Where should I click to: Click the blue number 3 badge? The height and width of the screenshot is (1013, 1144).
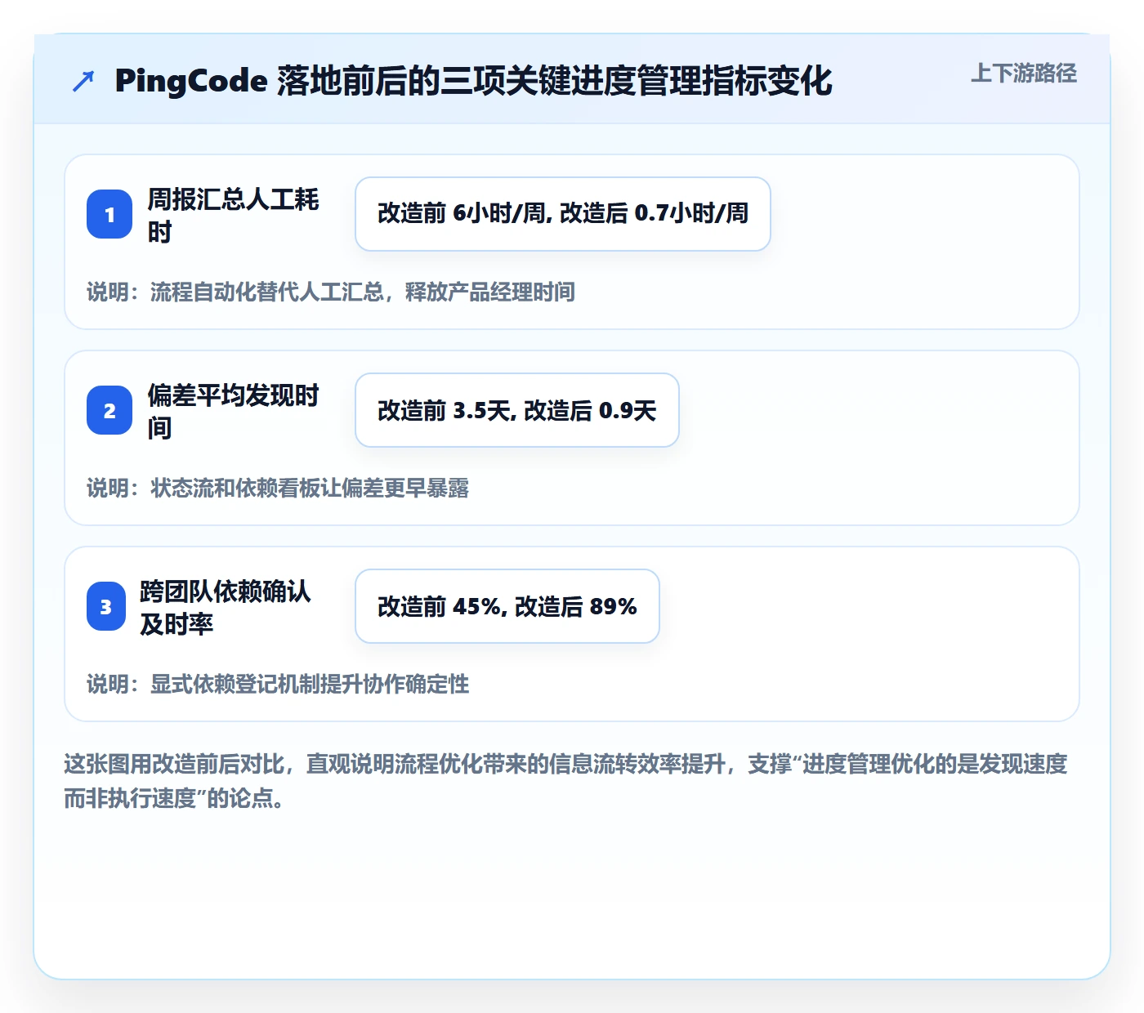click(x=106, y=606)
